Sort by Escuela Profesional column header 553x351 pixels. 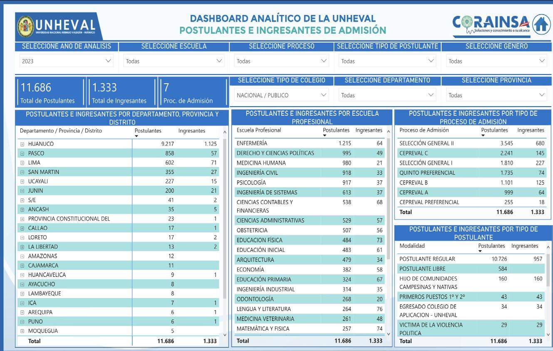(x=259, y=130)
